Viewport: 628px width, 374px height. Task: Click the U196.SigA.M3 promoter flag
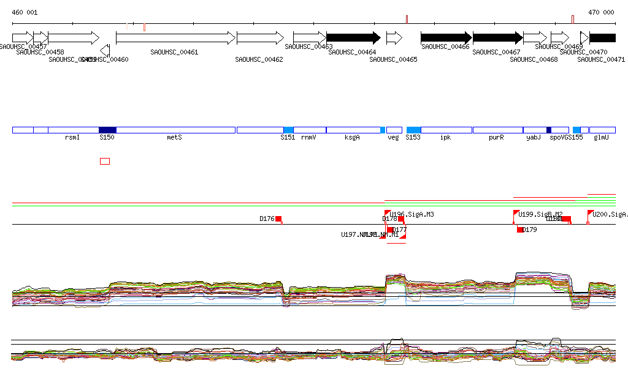pos(388,214)
